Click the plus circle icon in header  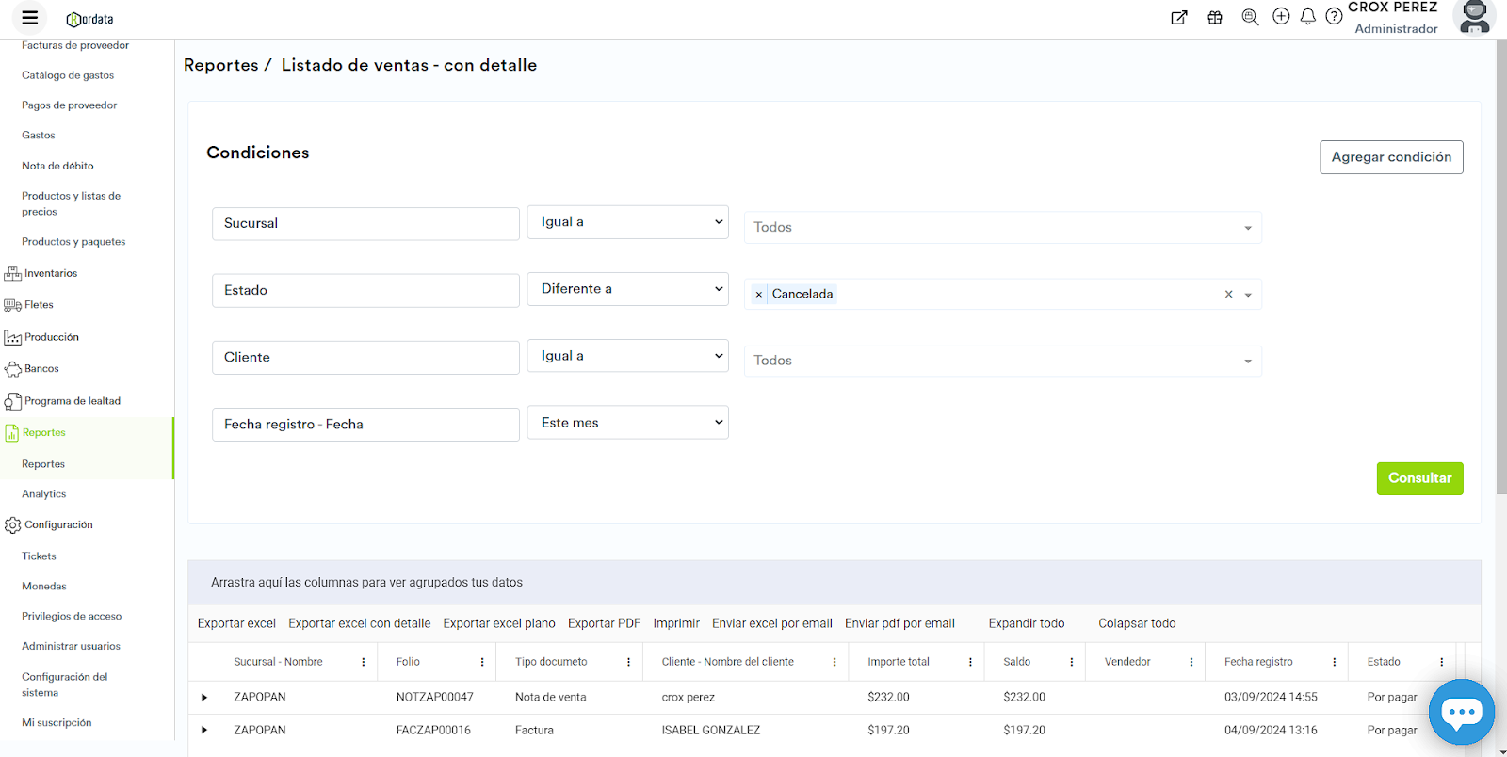point(1281,17)
